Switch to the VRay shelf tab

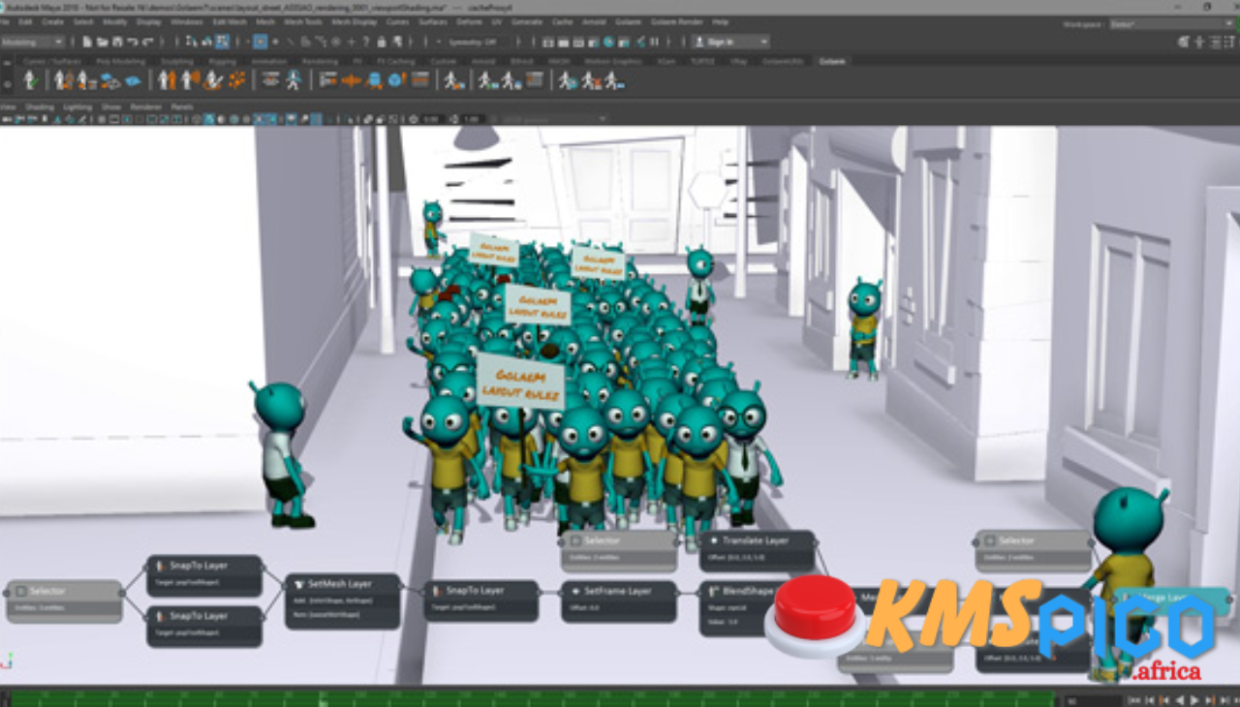point(738,61)
